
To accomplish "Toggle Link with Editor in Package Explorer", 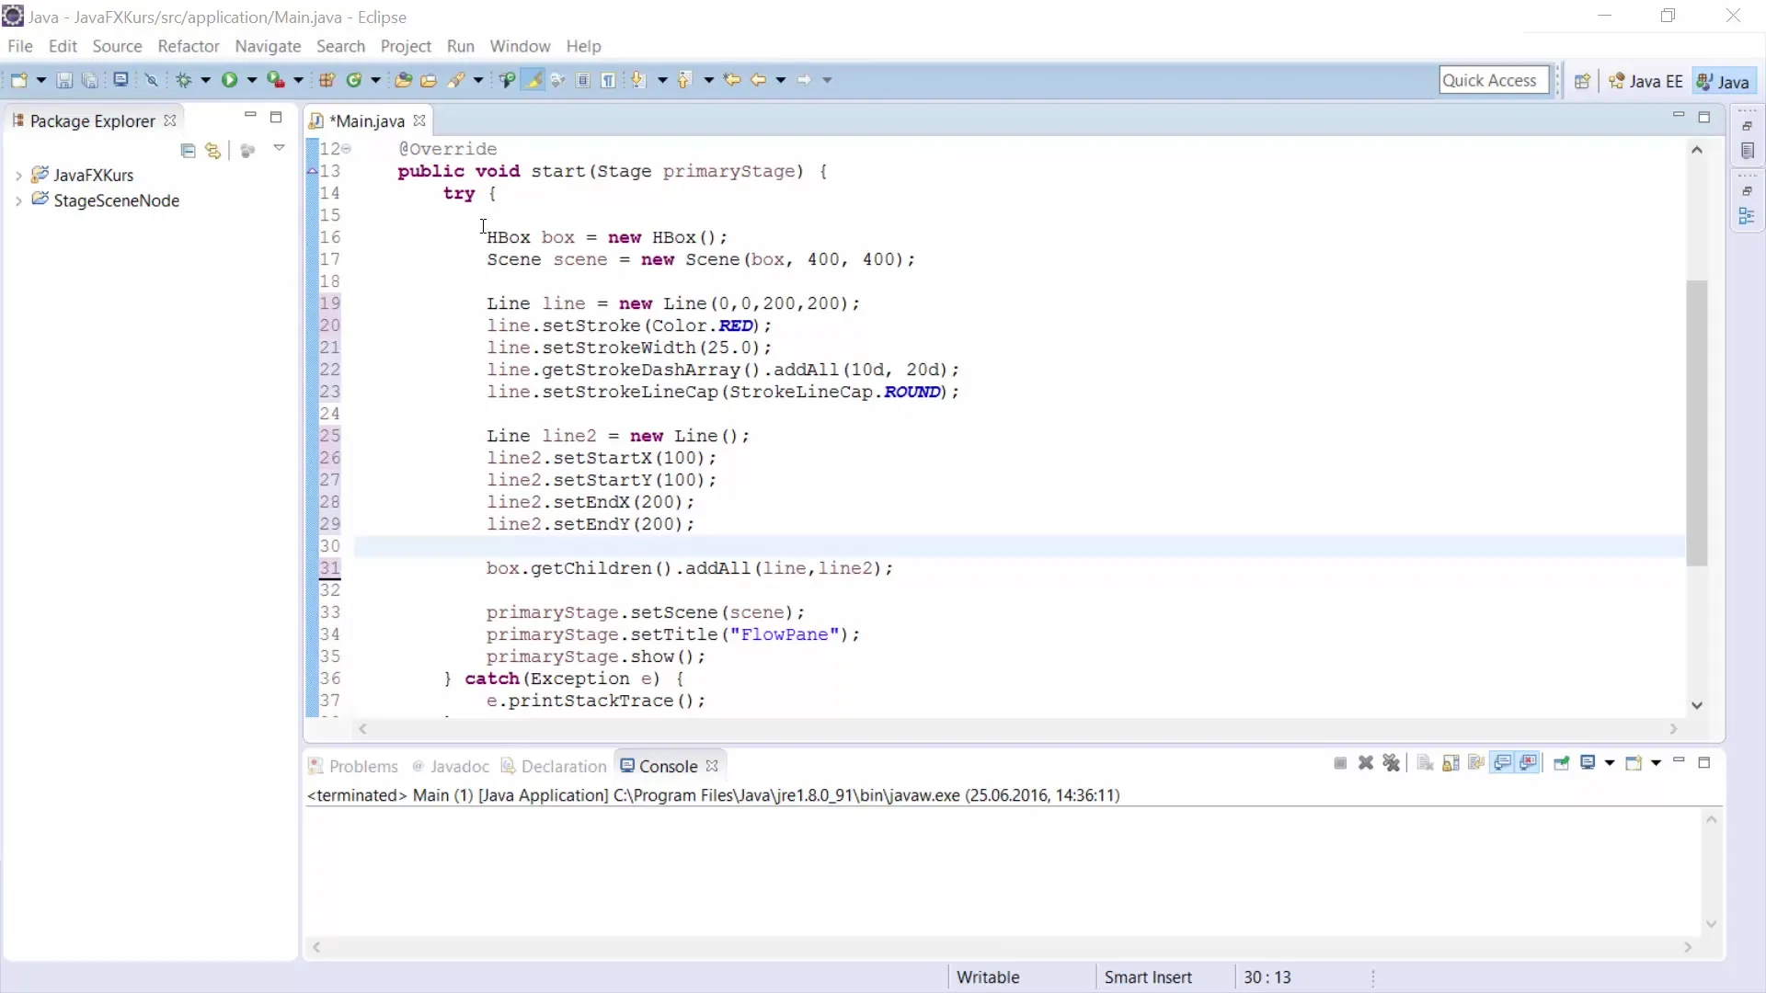I will [x=213, y=150].
